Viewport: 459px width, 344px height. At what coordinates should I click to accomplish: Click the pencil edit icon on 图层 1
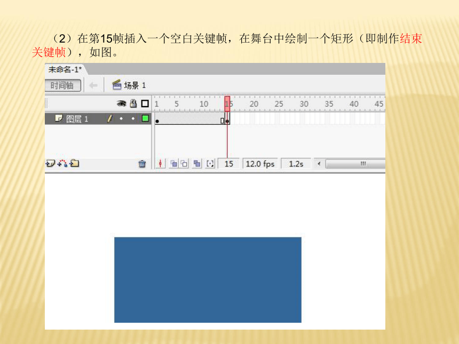point(110,118)
